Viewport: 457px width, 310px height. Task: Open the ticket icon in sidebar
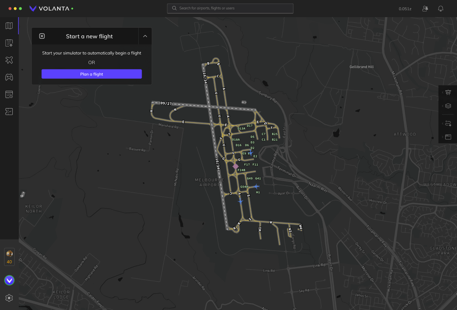9,111
